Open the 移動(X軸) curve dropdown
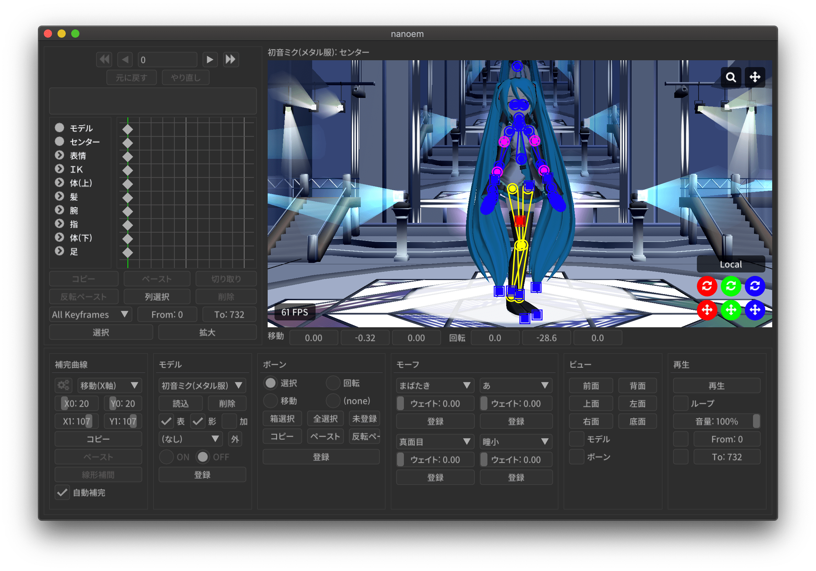The width and height of the screenshot is (816, 571). coord(109,385)
